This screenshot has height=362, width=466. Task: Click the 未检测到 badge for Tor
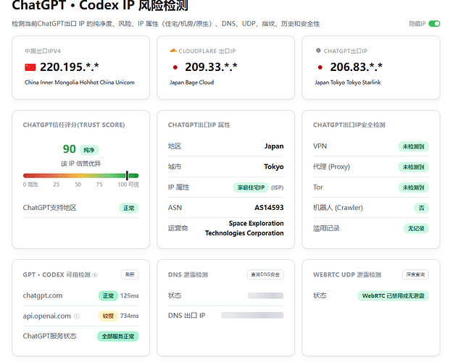coord(413,188)
